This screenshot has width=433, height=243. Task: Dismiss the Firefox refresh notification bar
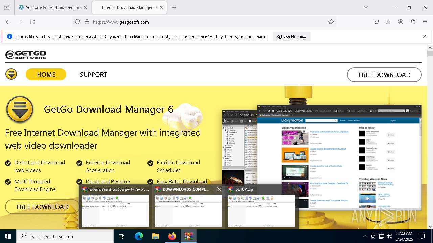click(x=424, y=36)
